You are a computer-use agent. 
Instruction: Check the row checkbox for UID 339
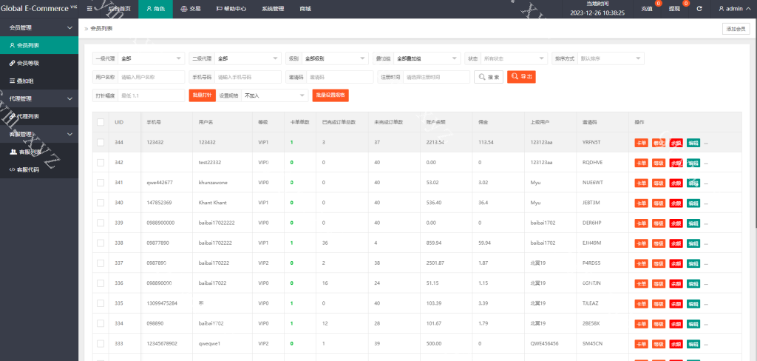(101, 223)
